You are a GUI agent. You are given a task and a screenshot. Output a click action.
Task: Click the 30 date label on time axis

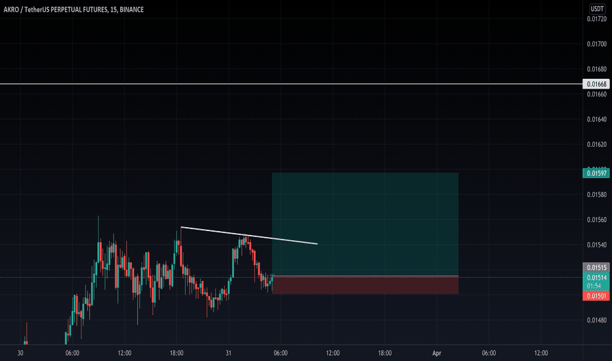[20, 353]
